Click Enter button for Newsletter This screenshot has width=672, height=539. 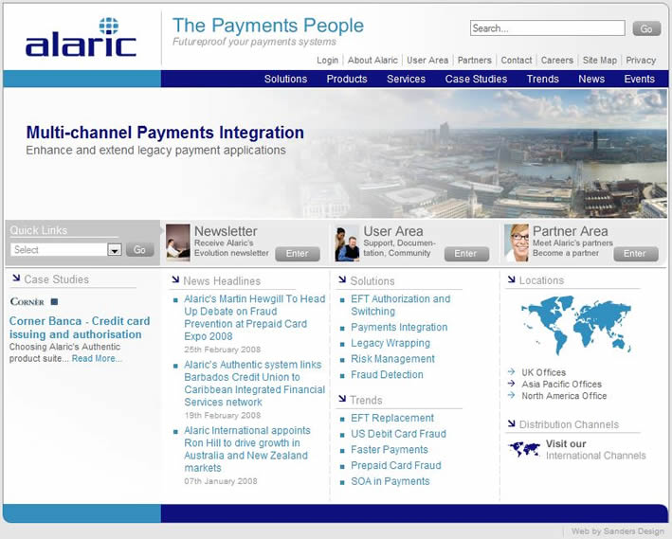298,254
